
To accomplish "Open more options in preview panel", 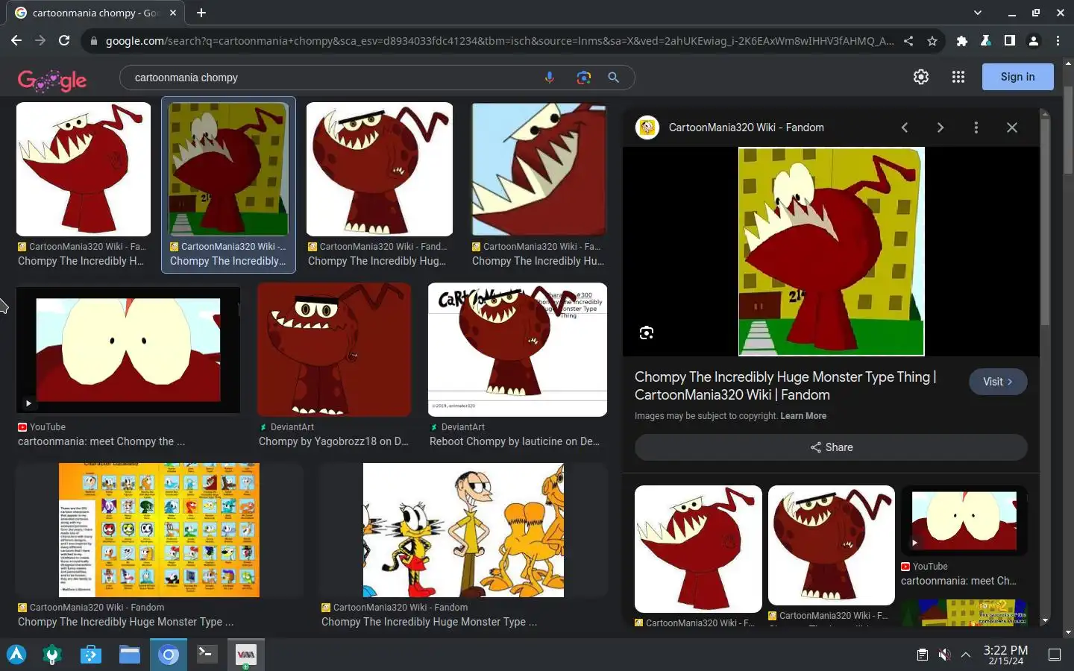I will [976, 127].
